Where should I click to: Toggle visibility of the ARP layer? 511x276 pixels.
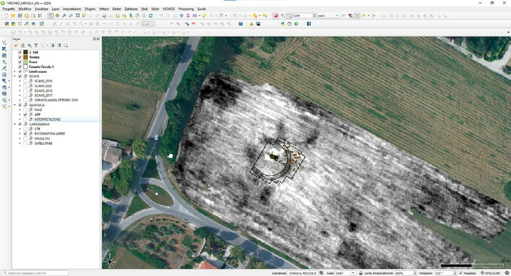pyautogui.click(x=25, y=115)
